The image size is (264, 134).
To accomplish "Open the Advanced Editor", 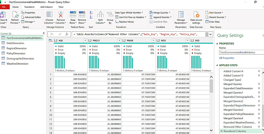I will point(33,17).
